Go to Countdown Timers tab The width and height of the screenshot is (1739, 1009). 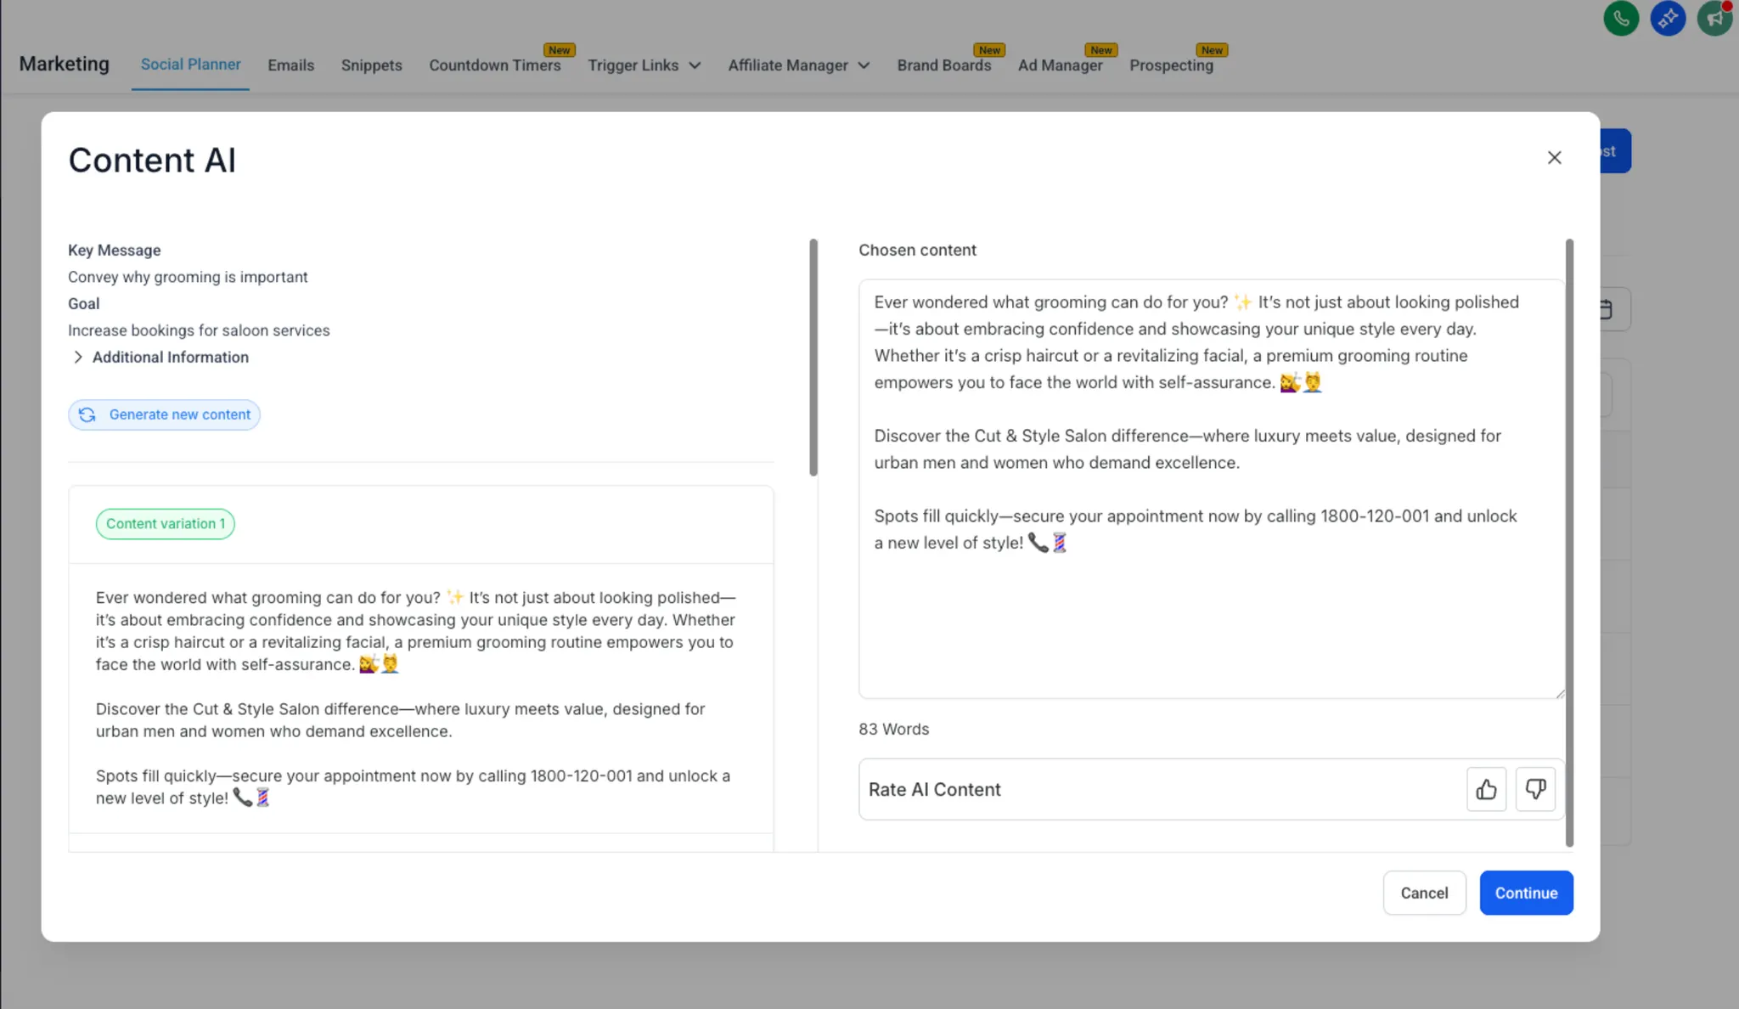coord(494,65)
